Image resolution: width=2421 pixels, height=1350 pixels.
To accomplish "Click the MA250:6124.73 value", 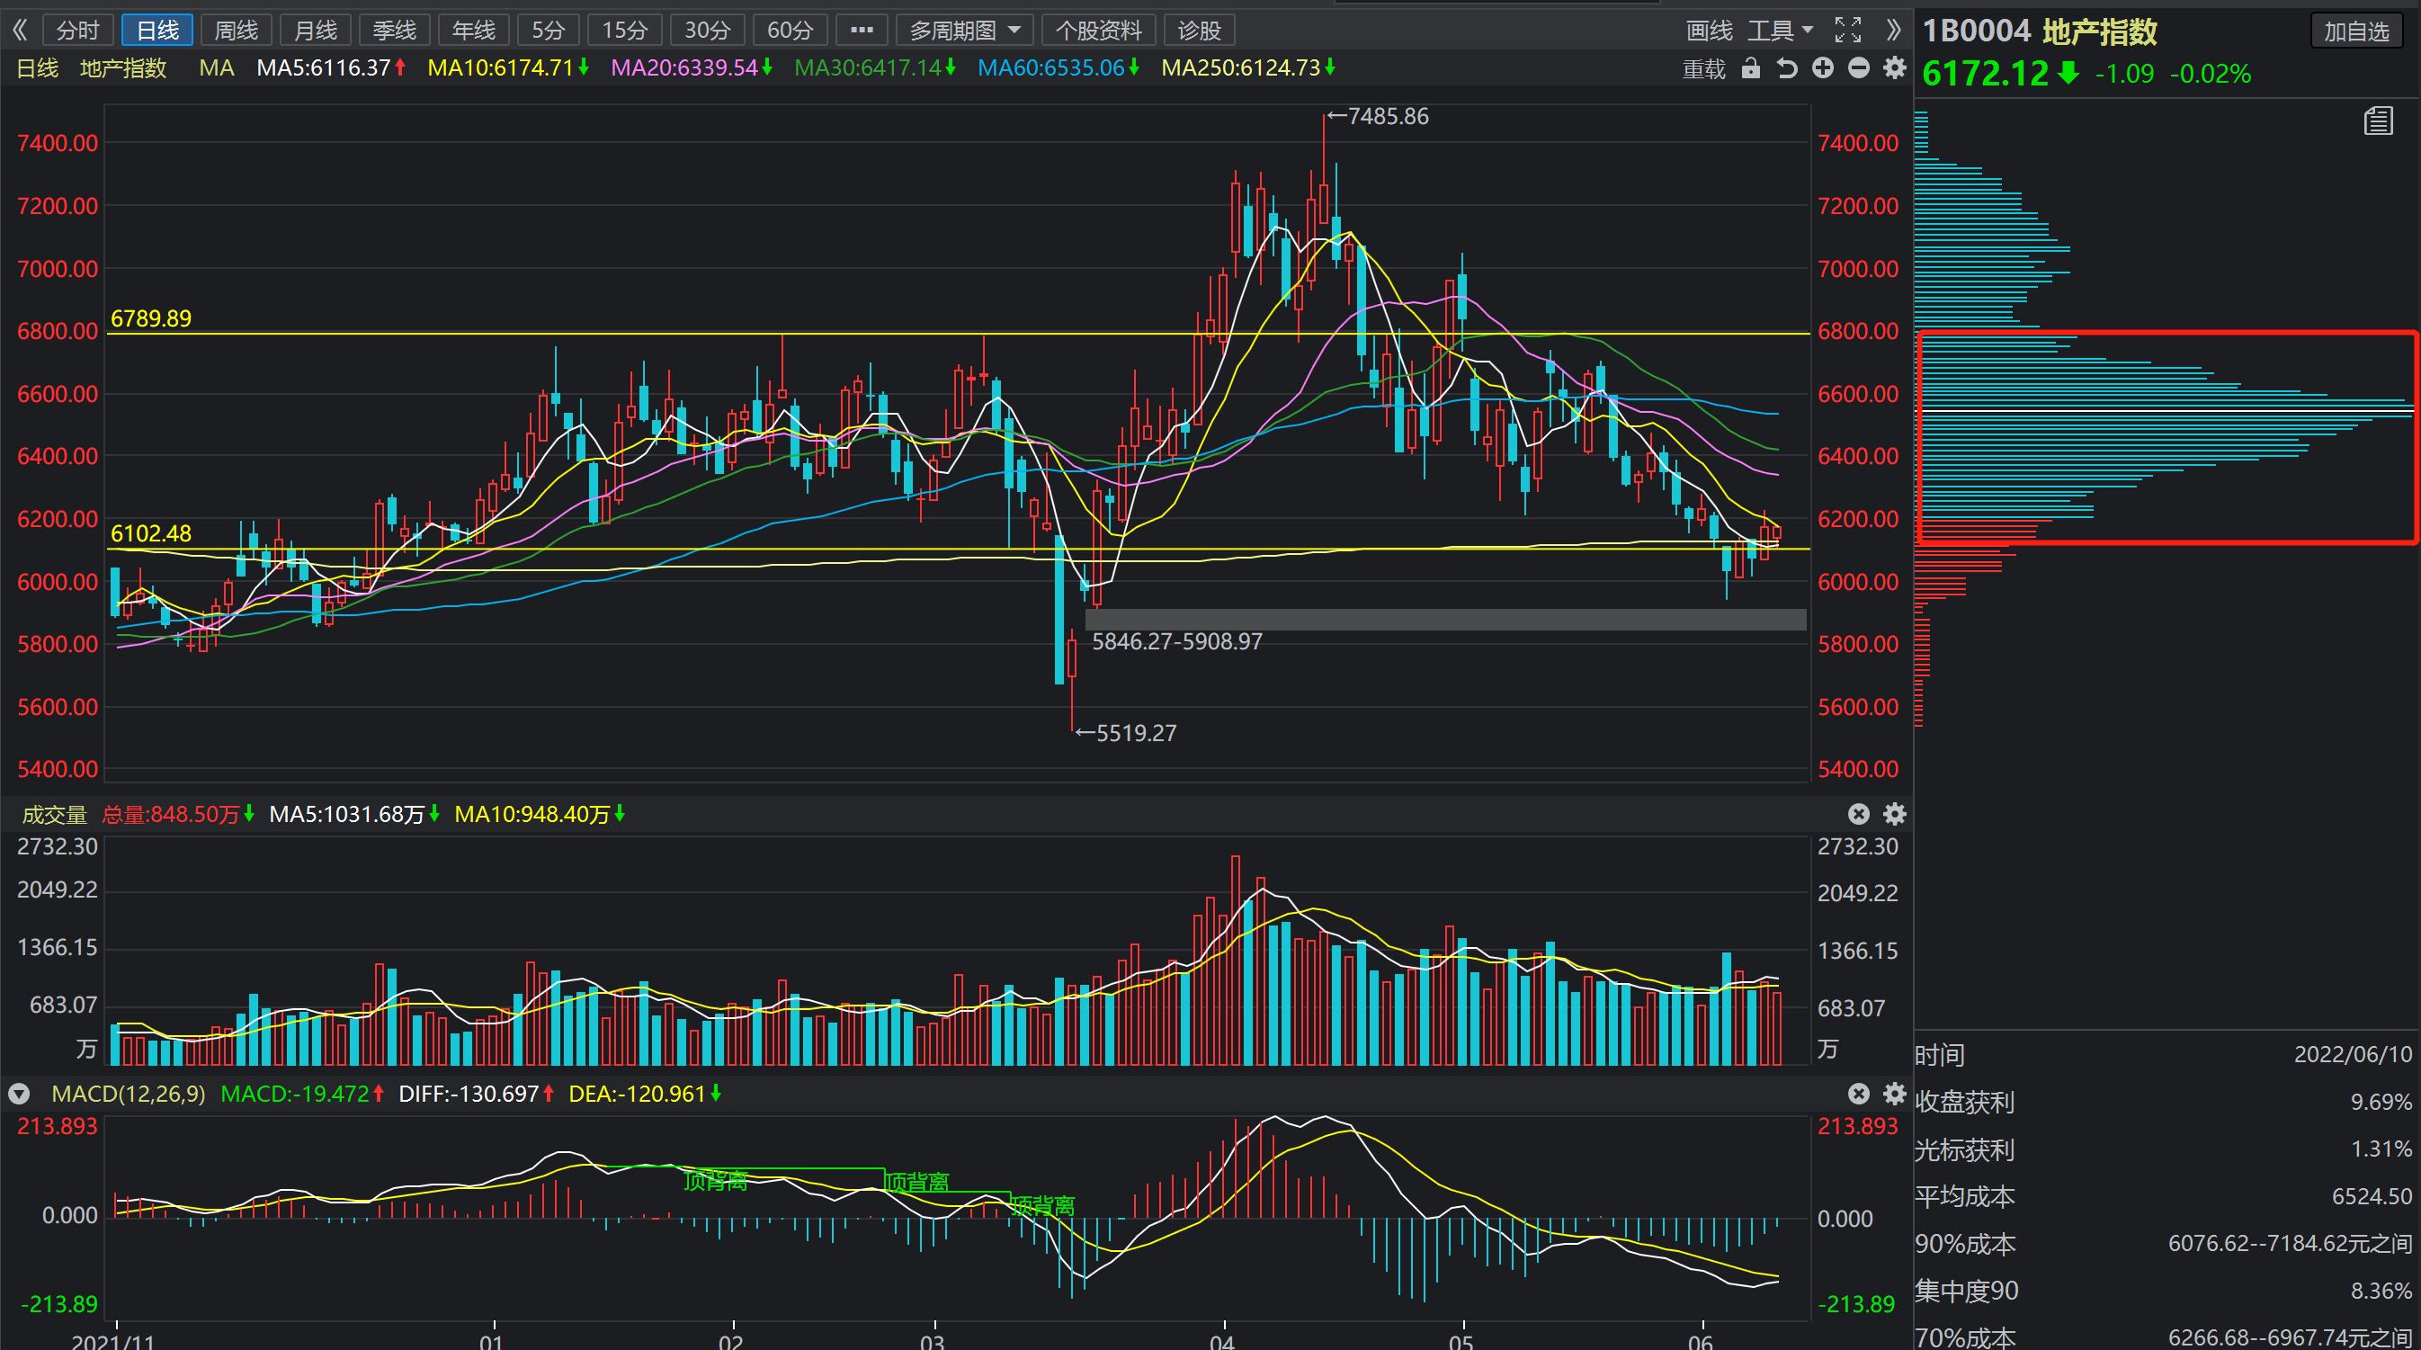I will click(x=1240, y=67).
